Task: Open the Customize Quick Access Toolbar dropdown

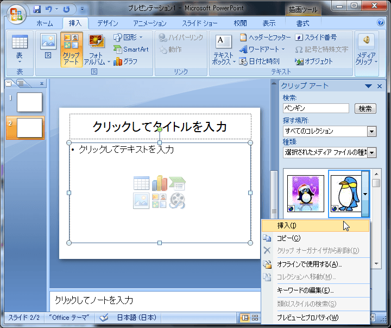Action: coord(82,9)
